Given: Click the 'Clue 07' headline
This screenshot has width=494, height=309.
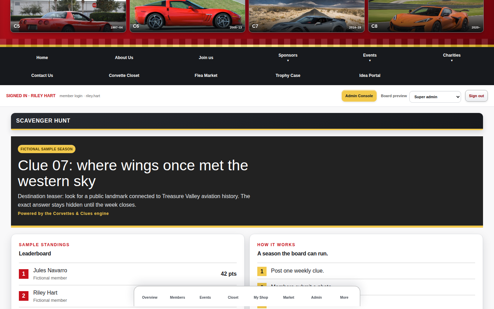Looking at the screenshot, I should coord(133,173).
